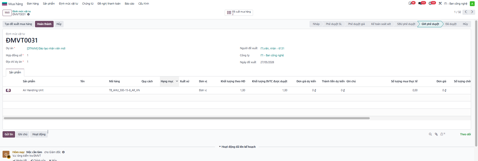Open the ITI - Ban công nghệ company switcher
Viewport: 478px width, 161px height.
pos(456,4)
